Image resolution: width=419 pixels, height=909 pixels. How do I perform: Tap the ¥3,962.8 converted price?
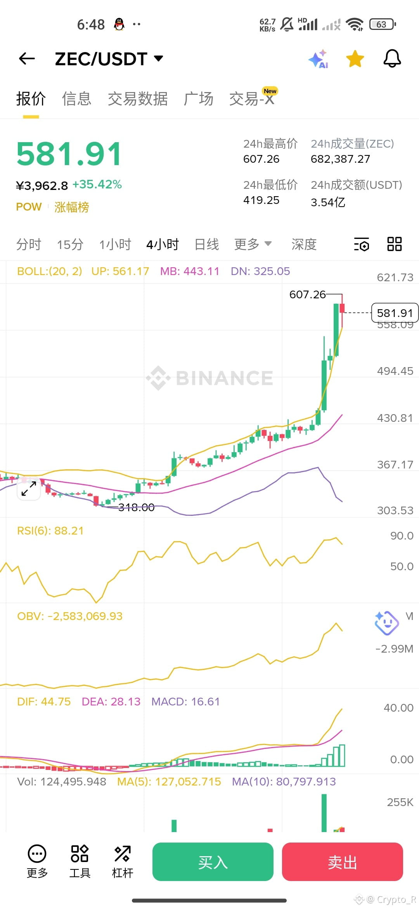point(42,186)
